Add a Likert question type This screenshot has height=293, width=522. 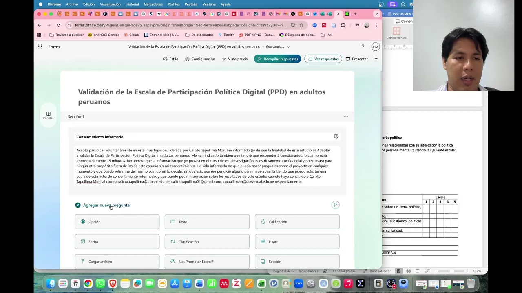tap(297, 242)
